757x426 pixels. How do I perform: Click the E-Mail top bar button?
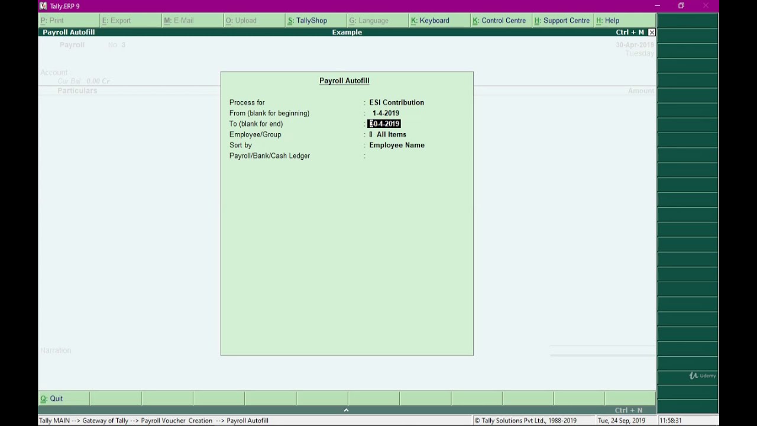192,21
